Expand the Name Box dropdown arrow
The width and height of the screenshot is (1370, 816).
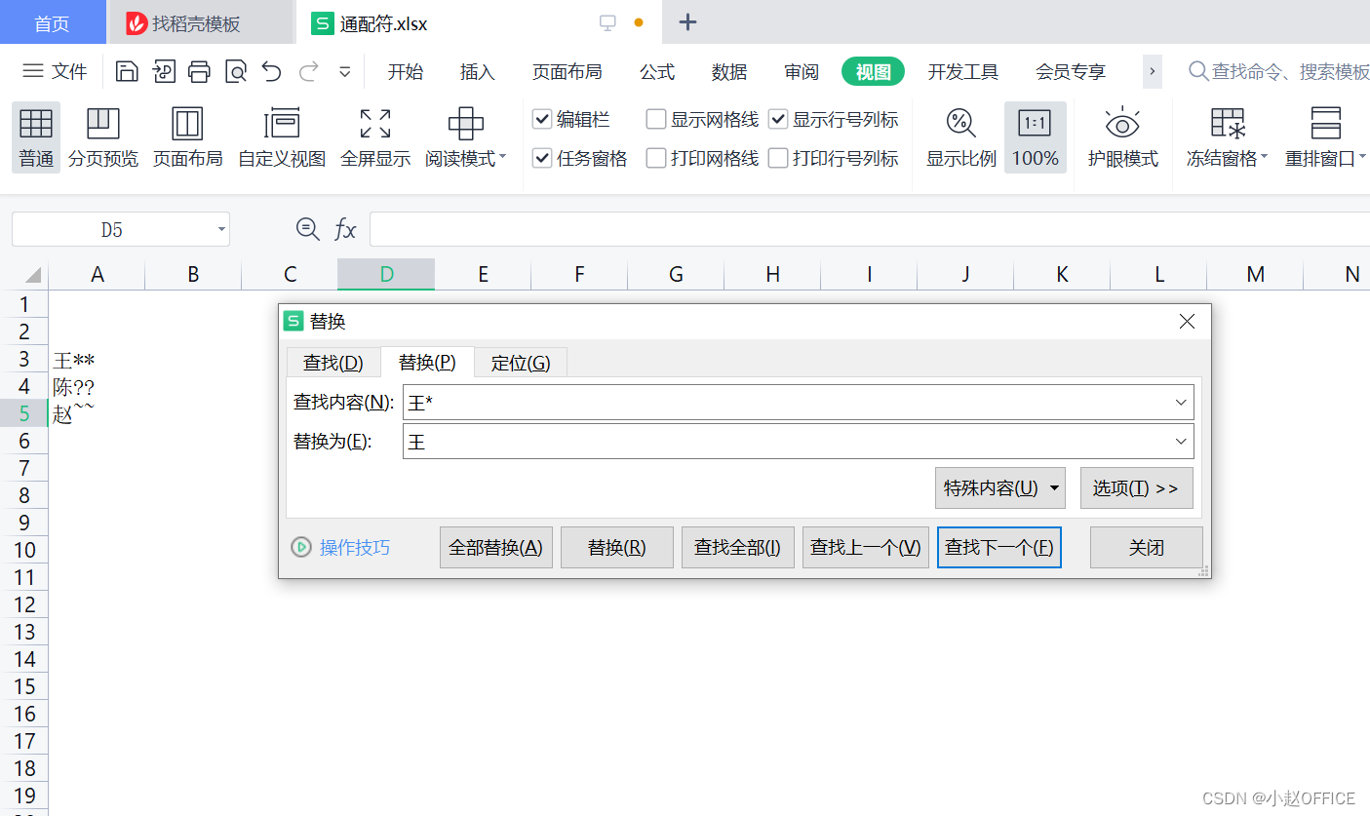pyautogui.click(x=221, y=230)
